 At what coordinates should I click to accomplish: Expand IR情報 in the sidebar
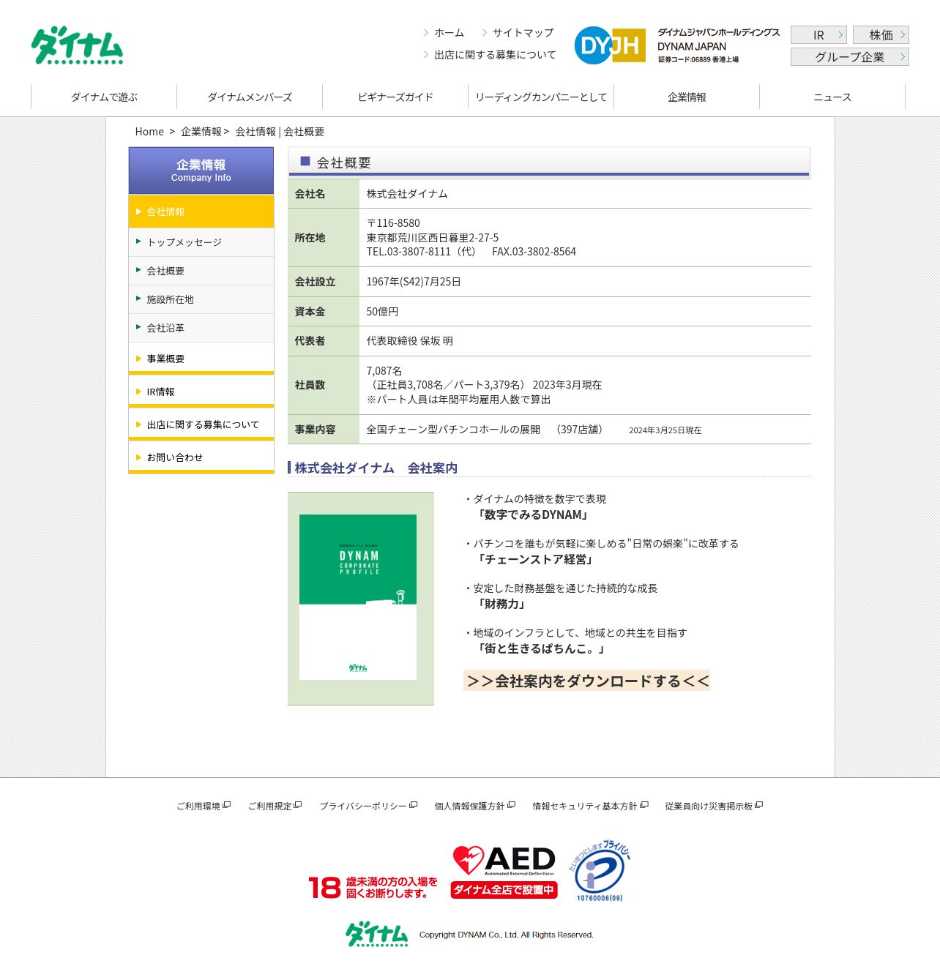[201, 392]
